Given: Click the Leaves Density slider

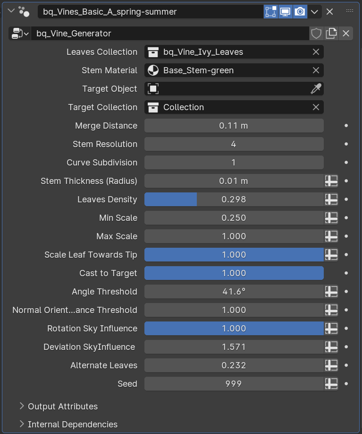Looking at the screenshot, I should pyautogui.click(x=234, y=199).
